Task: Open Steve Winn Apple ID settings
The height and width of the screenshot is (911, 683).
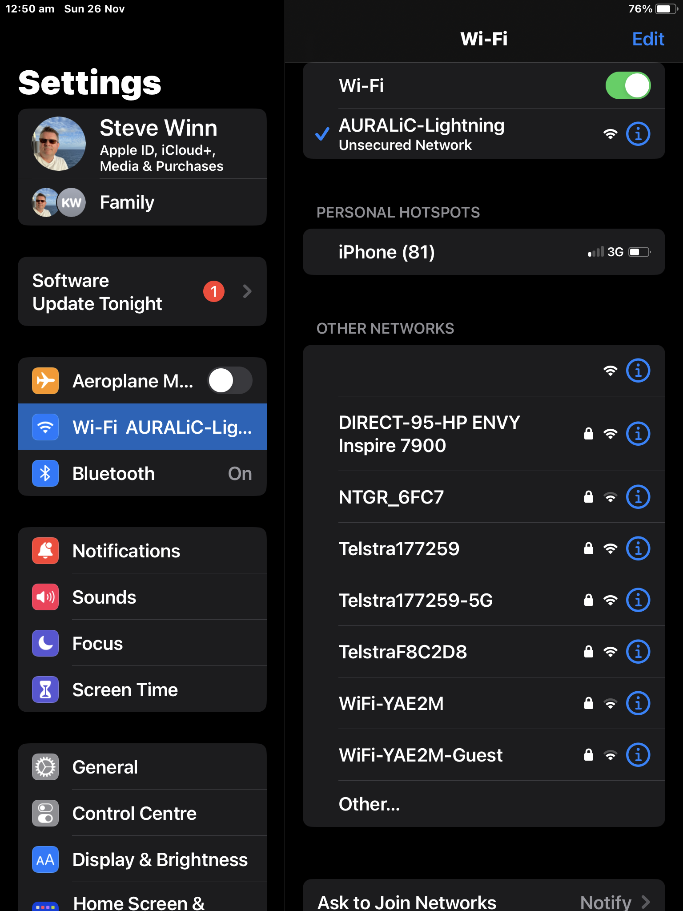Action: [142, 144]
